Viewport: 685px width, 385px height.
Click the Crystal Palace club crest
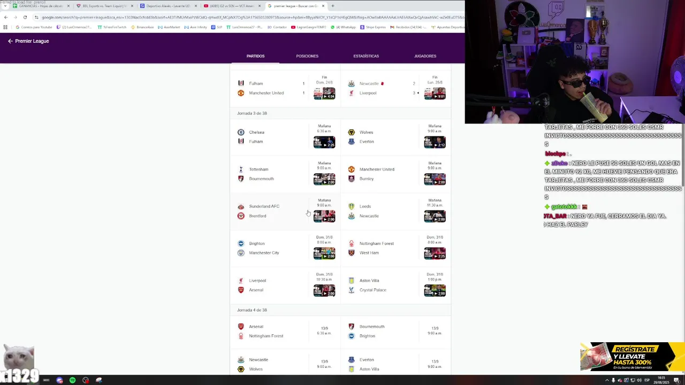351,290
